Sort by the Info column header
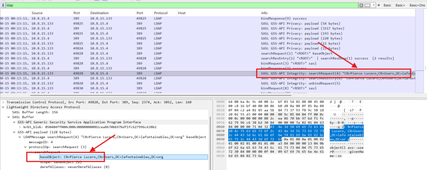Screen dimensions: 427x170 [x=264, y=13]
